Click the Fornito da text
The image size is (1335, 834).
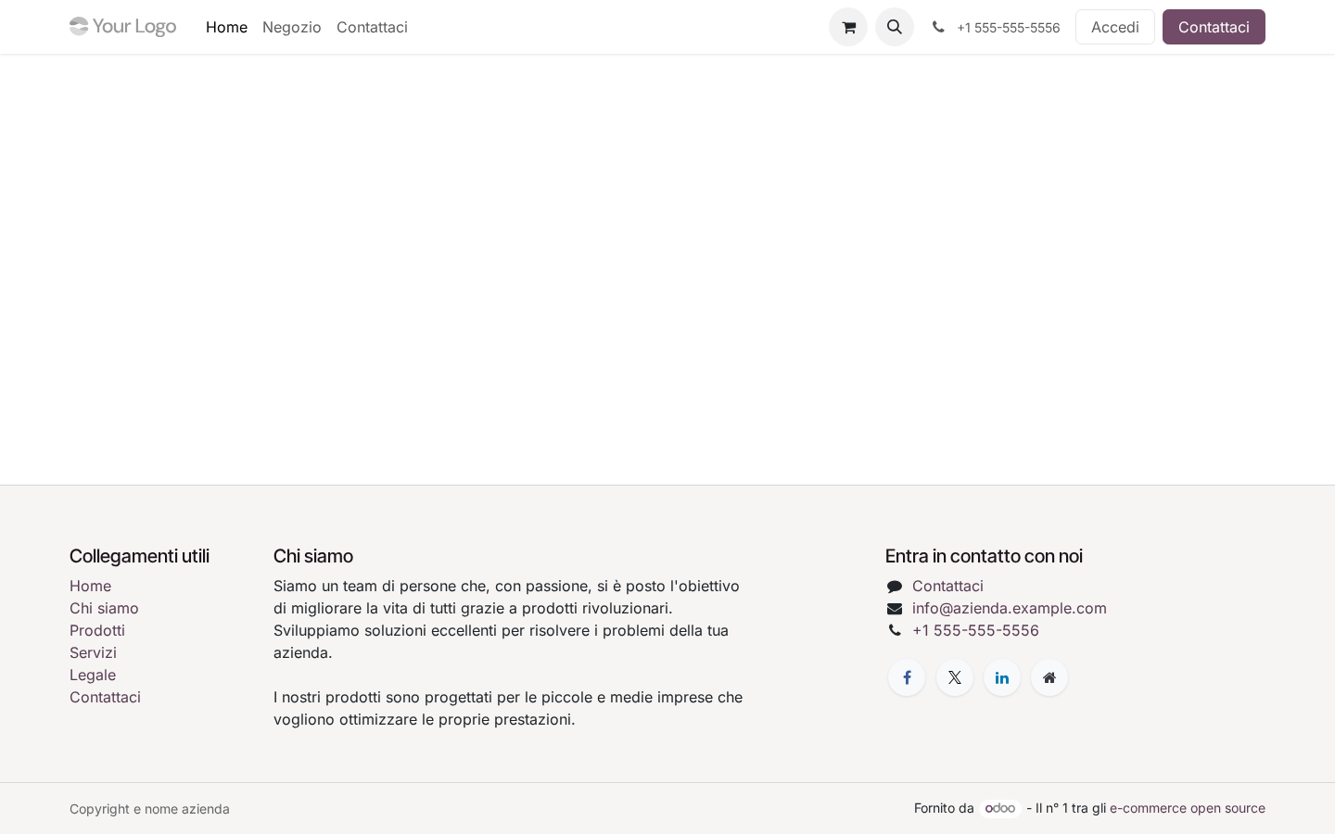(x=944, y=808)
